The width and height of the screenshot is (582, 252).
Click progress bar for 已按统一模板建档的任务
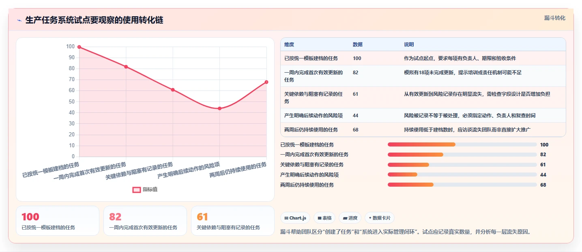tap(462, 144)
